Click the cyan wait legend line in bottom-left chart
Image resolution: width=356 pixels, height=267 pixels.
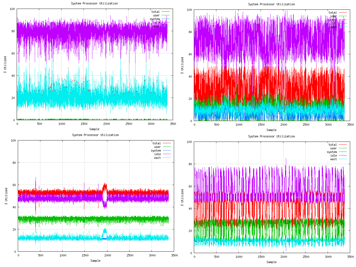tap(166, 158)
